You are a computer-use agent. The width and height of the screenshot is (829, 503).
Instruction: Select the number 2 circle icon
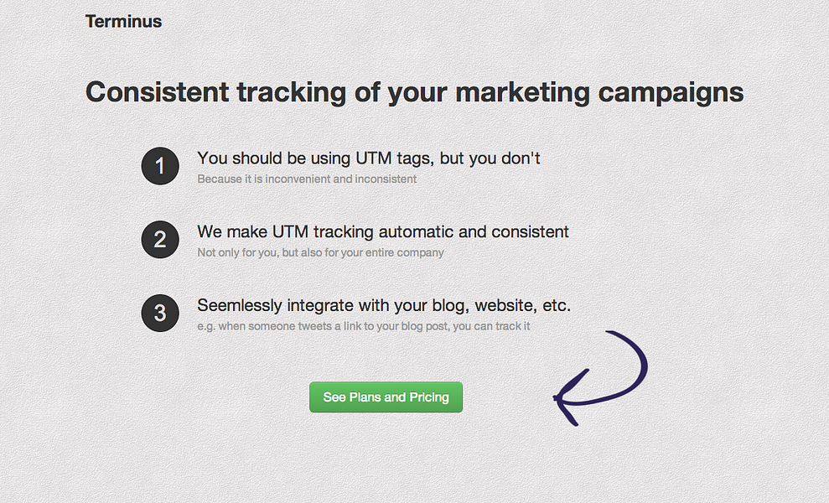click(x=160, y=240)
